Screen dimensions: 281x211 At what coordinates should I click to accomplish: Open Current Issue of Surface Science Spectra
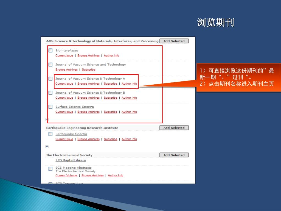coord(64,112)
